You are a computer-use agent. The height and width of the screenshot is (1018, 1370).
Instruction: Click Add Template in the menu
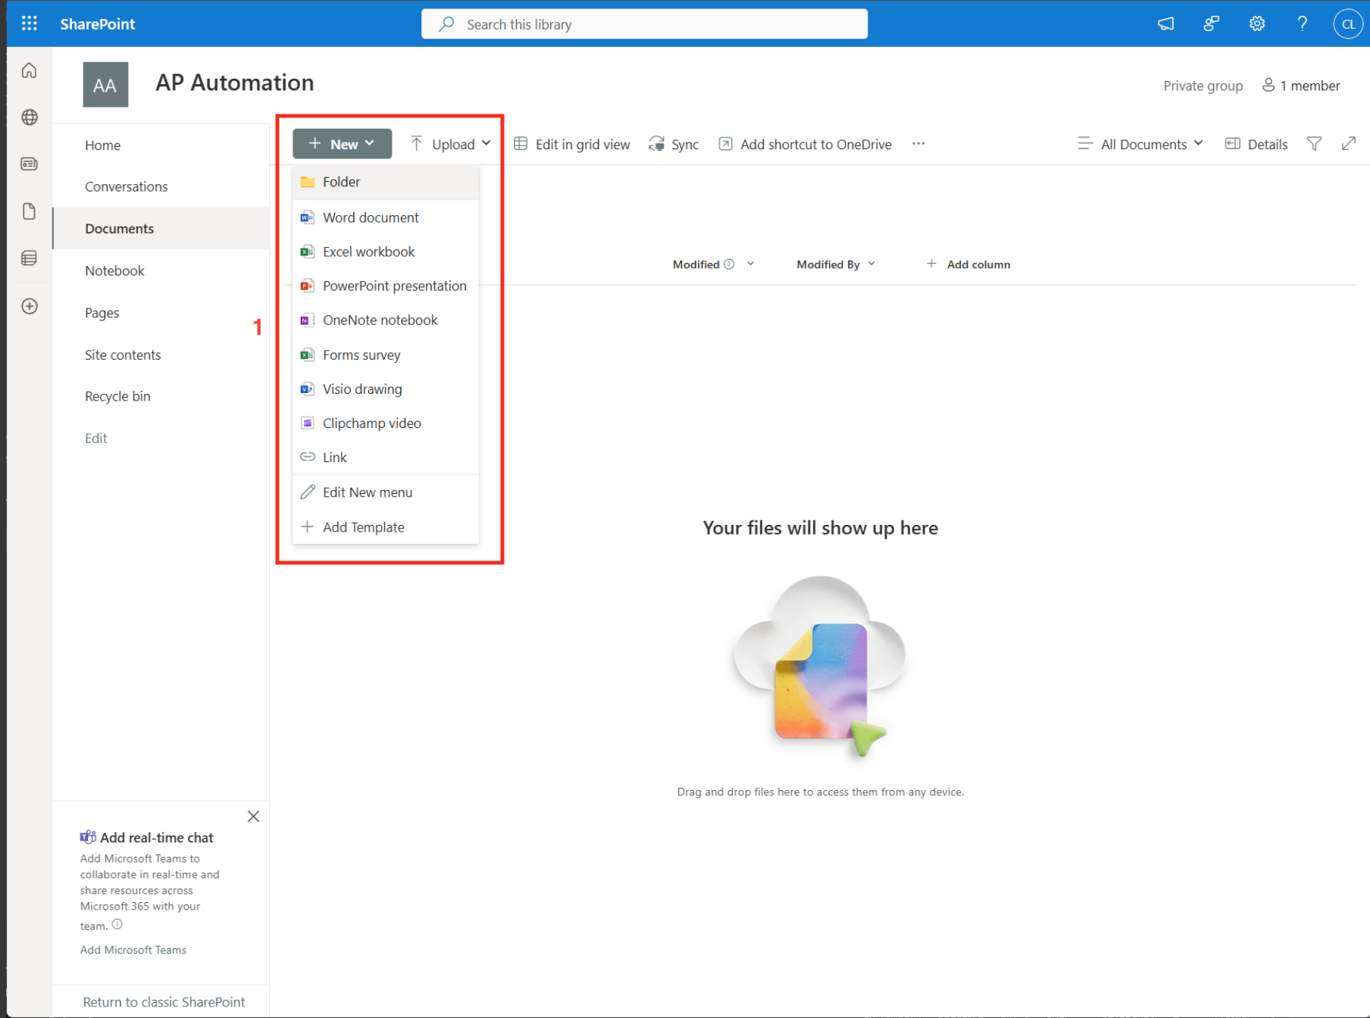tap(363, 527)
